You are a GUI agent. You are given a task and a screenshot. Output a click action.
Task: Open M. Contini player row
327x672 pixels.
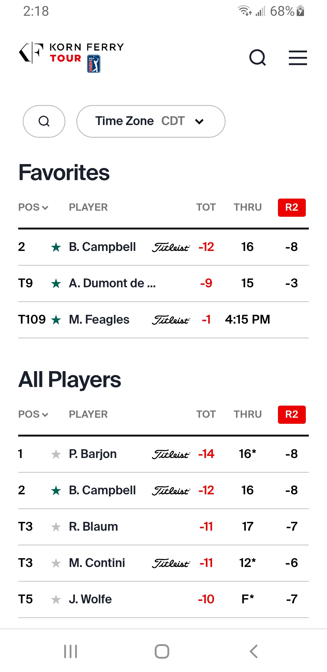point(97,563)
